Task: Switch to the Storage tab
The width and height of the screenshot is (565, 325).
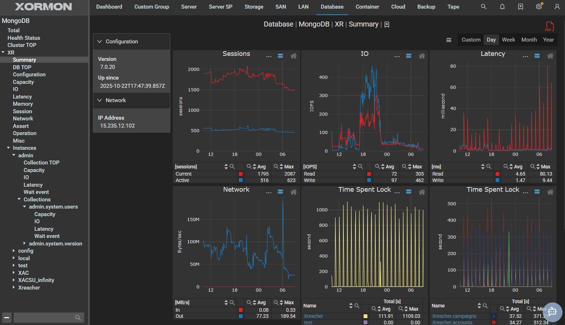Action: (253, 7)
